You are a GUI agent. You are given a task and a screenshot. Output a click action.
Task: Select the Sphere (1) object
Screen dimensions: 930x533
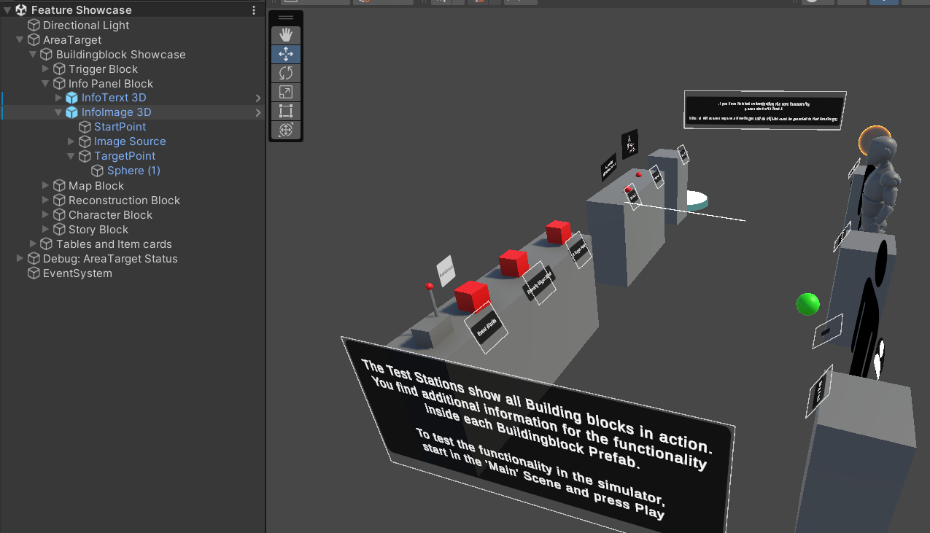(133, 171)
